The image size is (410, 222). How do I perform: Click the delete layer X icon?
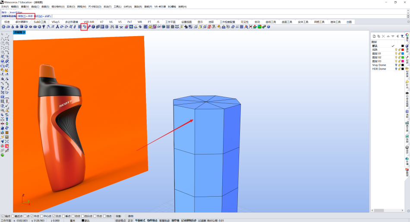click(x=383, y=37)
